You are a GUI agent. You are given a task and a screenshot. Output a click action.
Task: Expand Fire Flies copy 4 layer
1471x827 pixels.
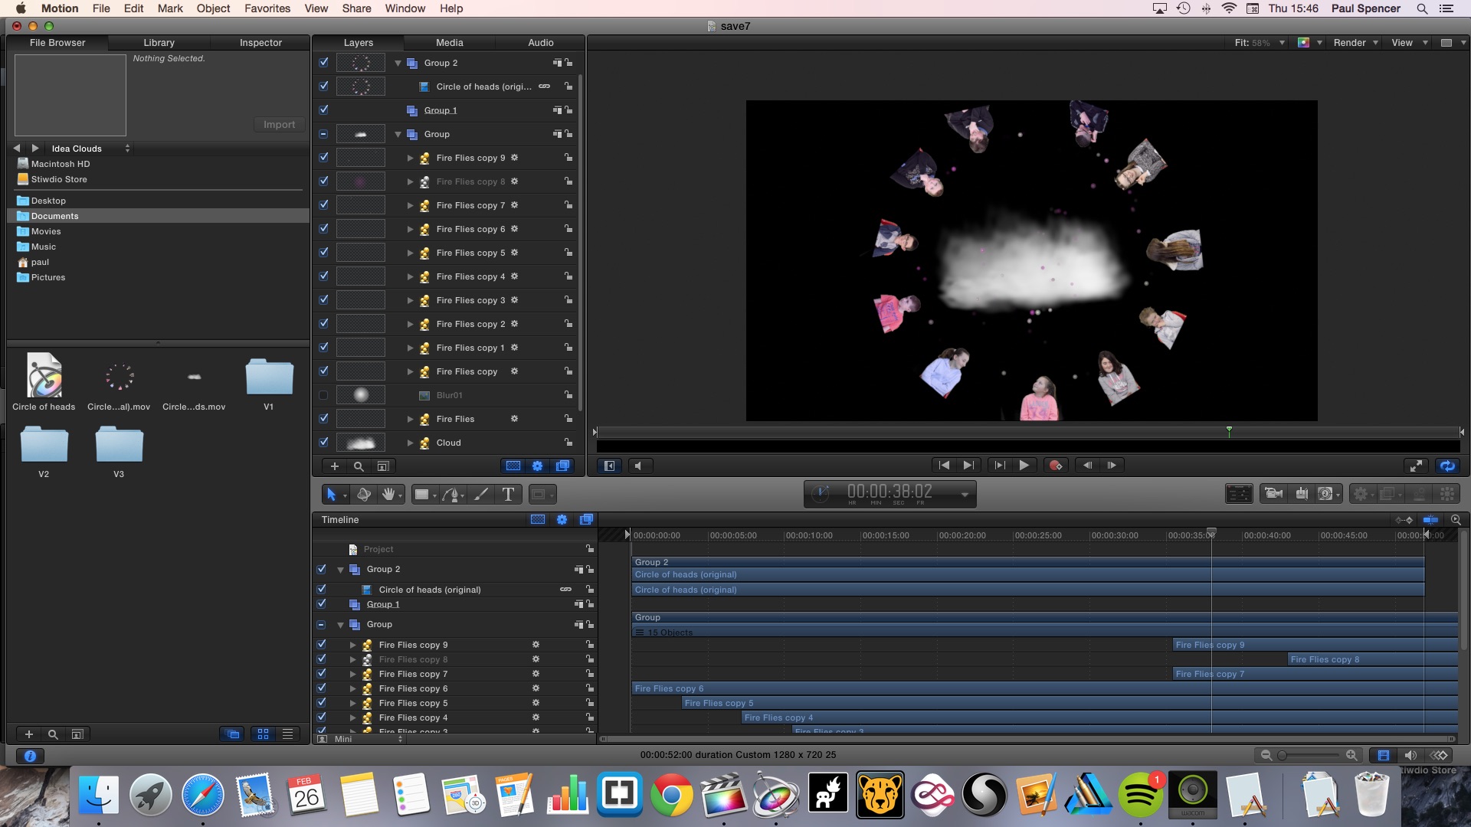tap(410, 276)
